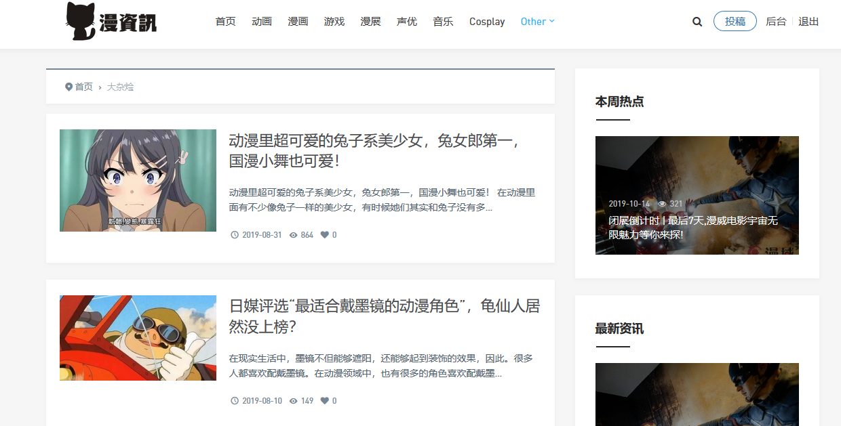
Task: Click the 退出 logout link
Action: [x=808, y=22]
